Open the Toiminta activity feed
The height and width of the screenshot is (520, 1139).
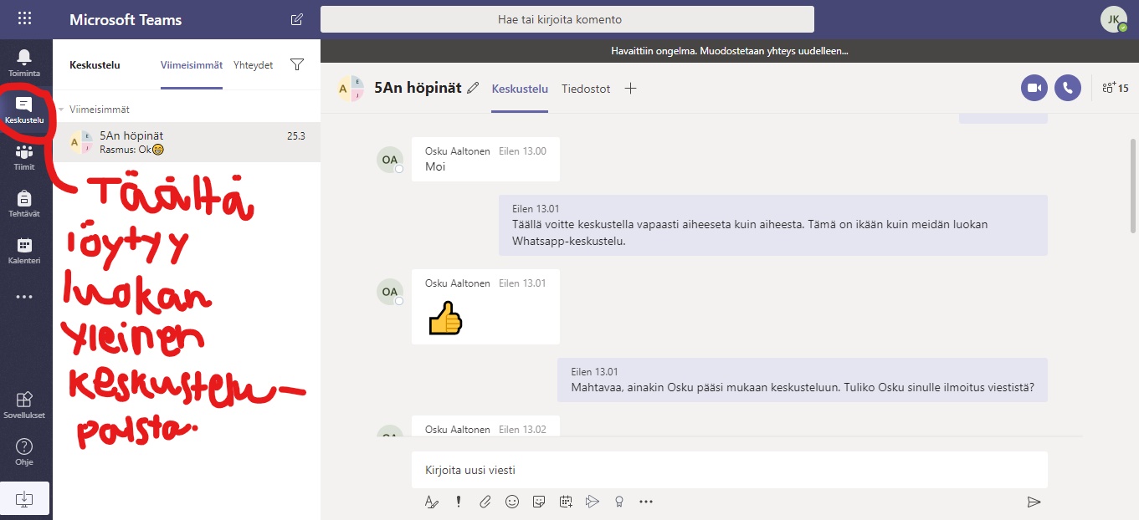[24, 63]
